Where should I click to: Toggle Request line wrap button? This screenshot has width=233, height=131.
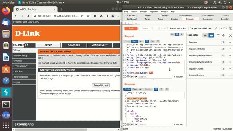click(147, 41)
